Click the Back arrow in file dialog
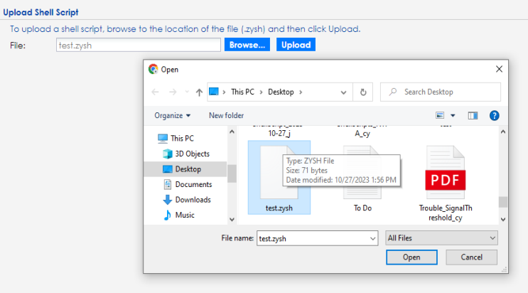 [156, 92]
